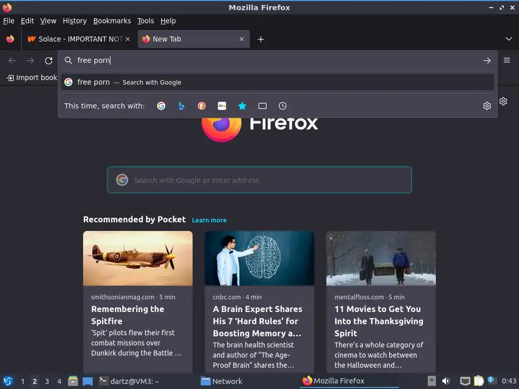The width and height of the screenshot is (519, 389).
Task: Open Remembering the Spitfire headline
Action: tap(128, 315)
